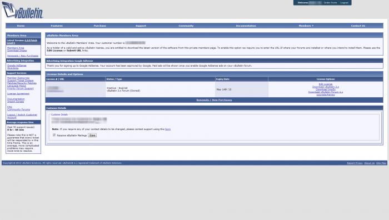Open the contact support form link
The image size is (389, 220).
click(168, 129)
